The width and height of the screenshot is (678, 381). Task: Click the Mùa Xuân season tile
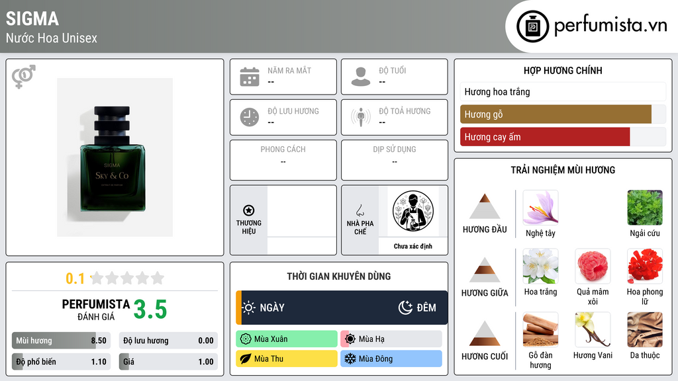coord(287,339)
